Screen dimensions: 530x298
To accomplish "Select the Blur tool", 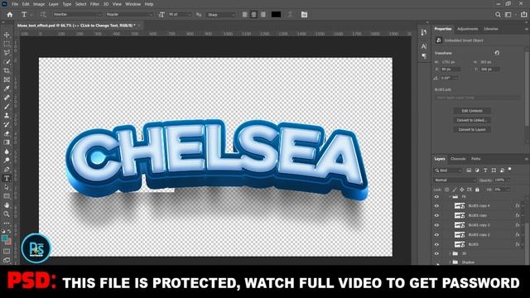I will [7, 151].
